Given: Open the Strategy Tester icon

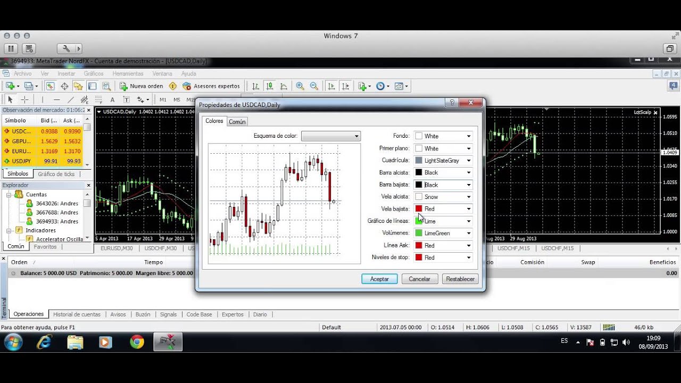Looking at the screenshot, I should coord(106,86).
